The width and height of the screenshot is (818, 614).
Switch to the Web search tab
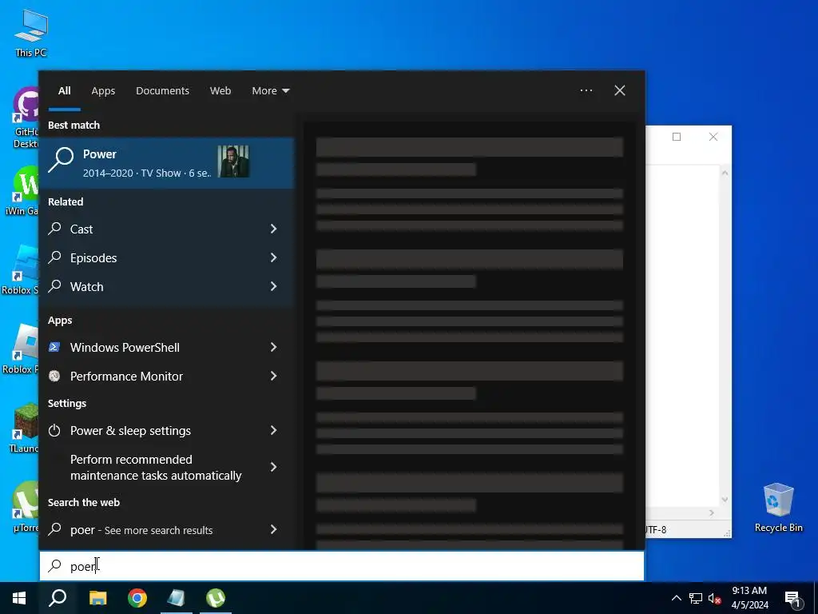(220, 91)
